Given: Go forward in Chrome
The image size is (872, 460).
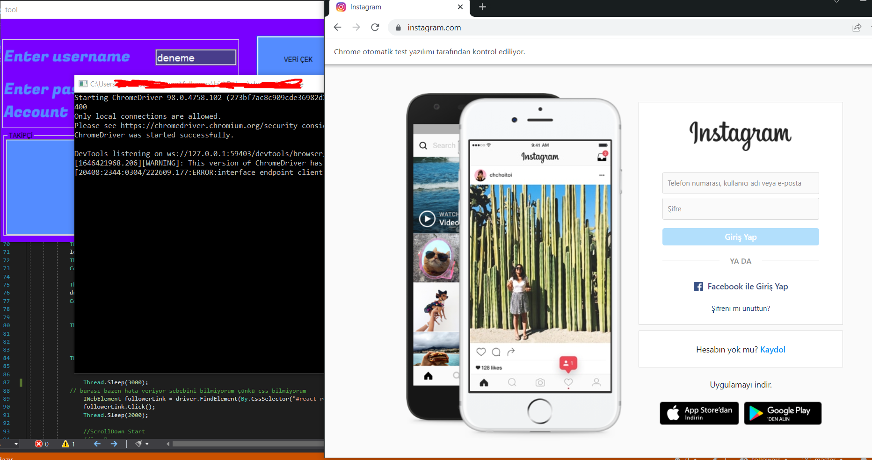Looking at the screenshot, I should click(356, 28).
